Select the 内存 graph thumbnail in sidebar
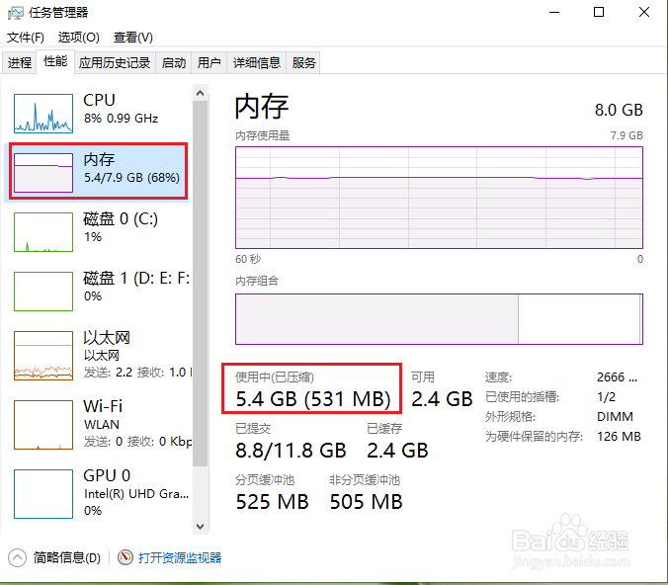The width and height of the screenshot is (668, 585). (x=43, y=173)
